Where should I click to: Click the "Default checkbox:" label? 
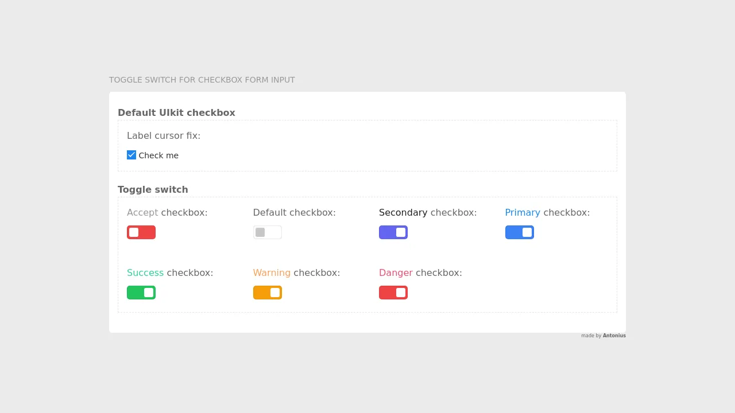pyautogui.click(x=294, y=212)
